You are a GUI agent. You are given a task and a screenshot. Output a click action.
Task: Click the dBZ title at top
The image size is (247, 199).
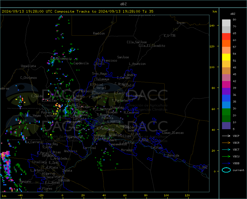click(123, 4)
